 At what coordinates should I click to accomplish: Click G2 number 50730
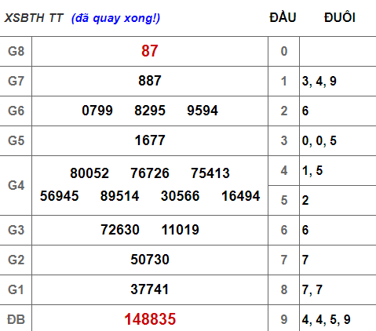coord(150,260)
